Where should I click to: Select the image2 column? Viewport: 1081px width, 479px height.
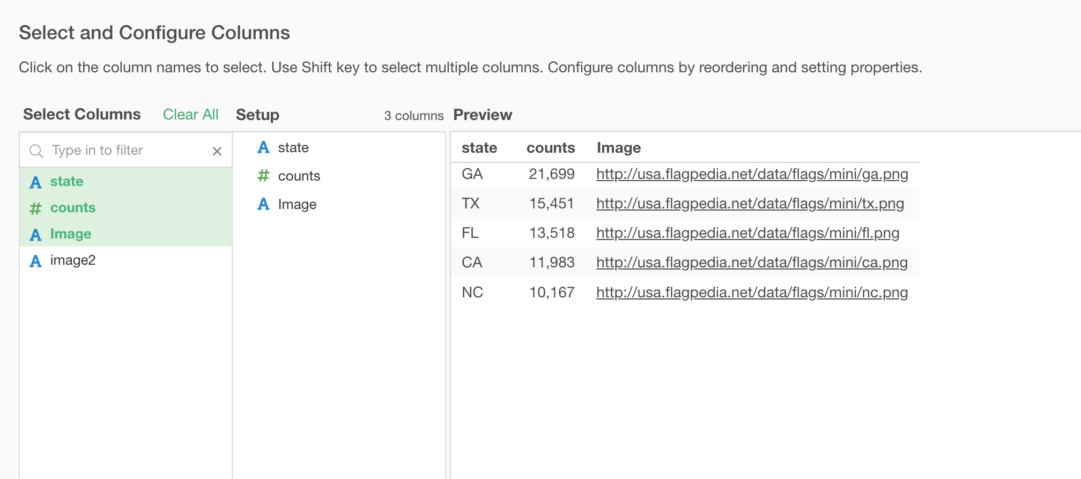(126, 260)
